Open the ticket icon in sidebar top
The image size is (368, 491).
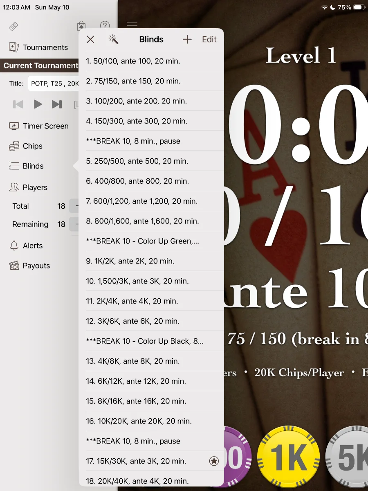point(13,27)
